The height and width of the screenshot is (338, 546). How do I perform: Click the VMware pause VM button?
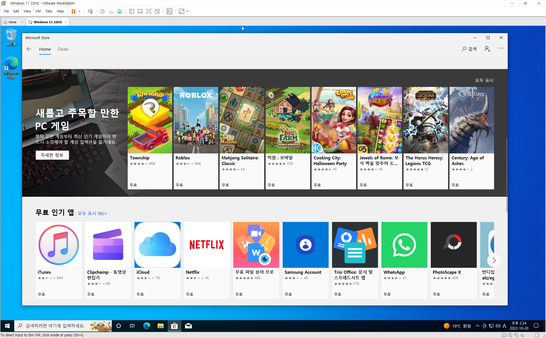(73, 11)
